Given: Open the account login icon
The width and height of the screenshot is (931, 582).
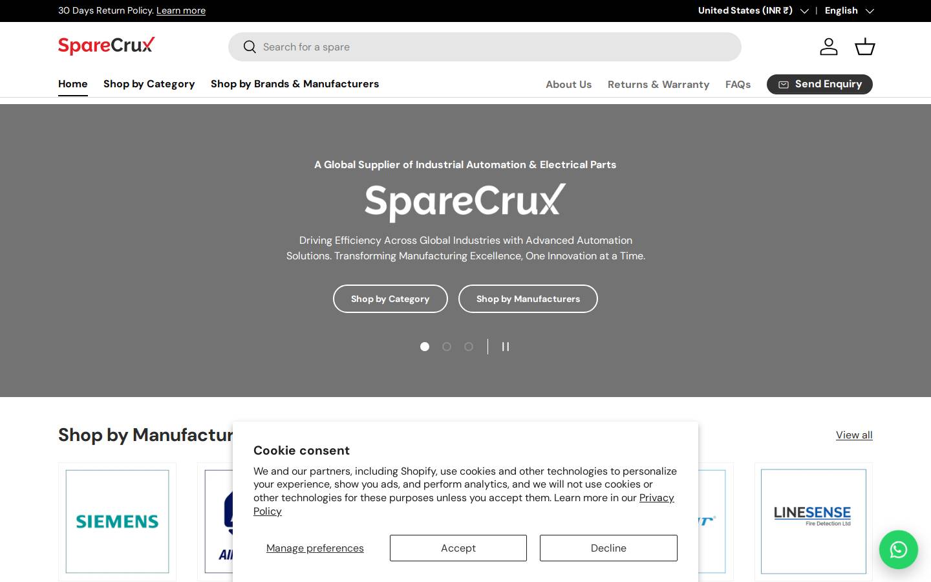Looking at the screenshot, I should [x=829, y=47].
